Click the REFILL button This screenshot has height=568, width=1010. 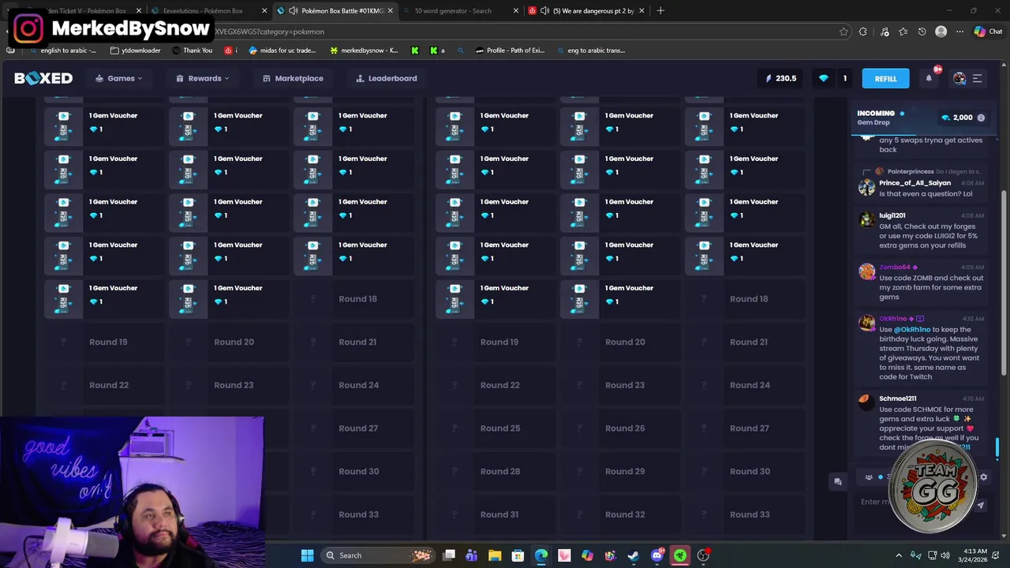click(x=885, y=78)
